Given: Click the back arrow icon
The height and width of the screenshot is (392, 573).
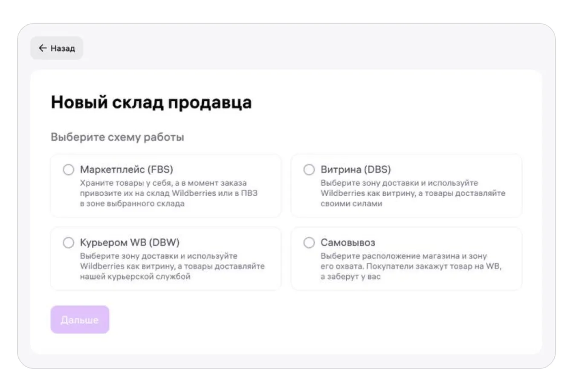Looking at the screenshot, I should pos(42,48).
